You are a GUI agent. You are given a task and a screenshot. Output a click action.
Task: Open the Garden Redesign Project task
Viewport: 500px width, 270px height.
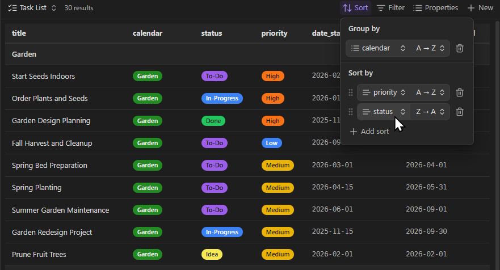pyautogui.click(x=52, y=232)
